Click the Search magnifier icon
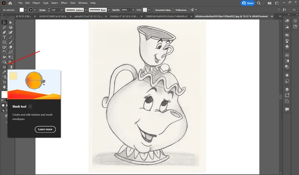Viewport: 299px width, 175px height. coord(259,3)
